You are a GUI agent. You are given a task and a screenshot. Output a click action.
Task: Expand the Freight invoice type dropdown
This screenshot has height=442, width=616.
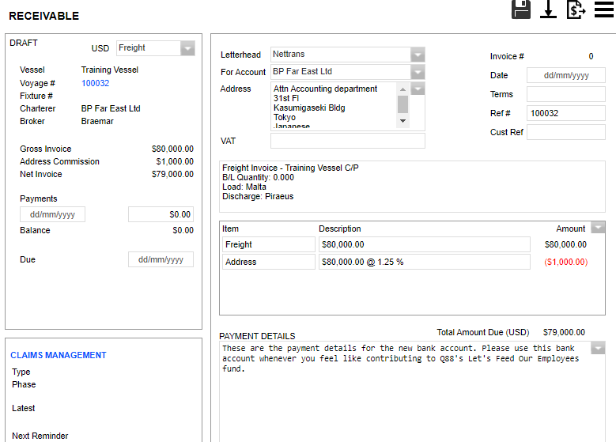point(187,48)
